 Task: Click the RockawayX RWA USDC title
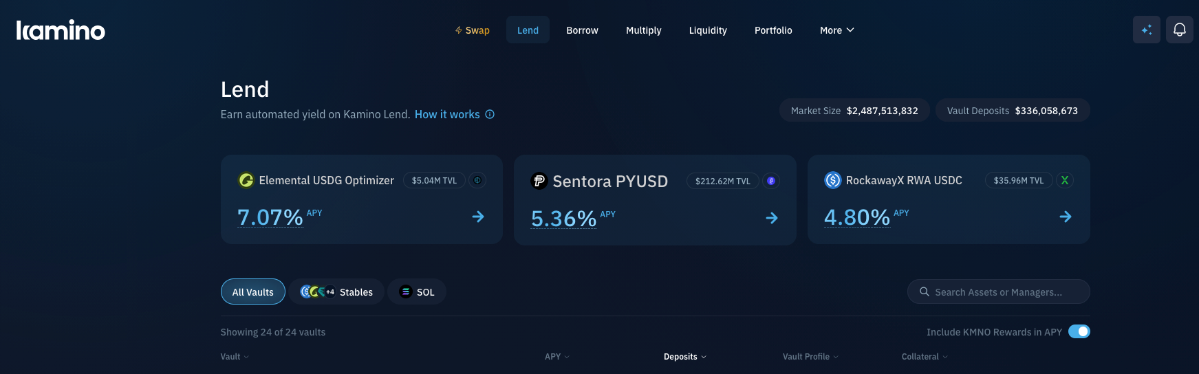pyautogui.click(x=904, y=180)
